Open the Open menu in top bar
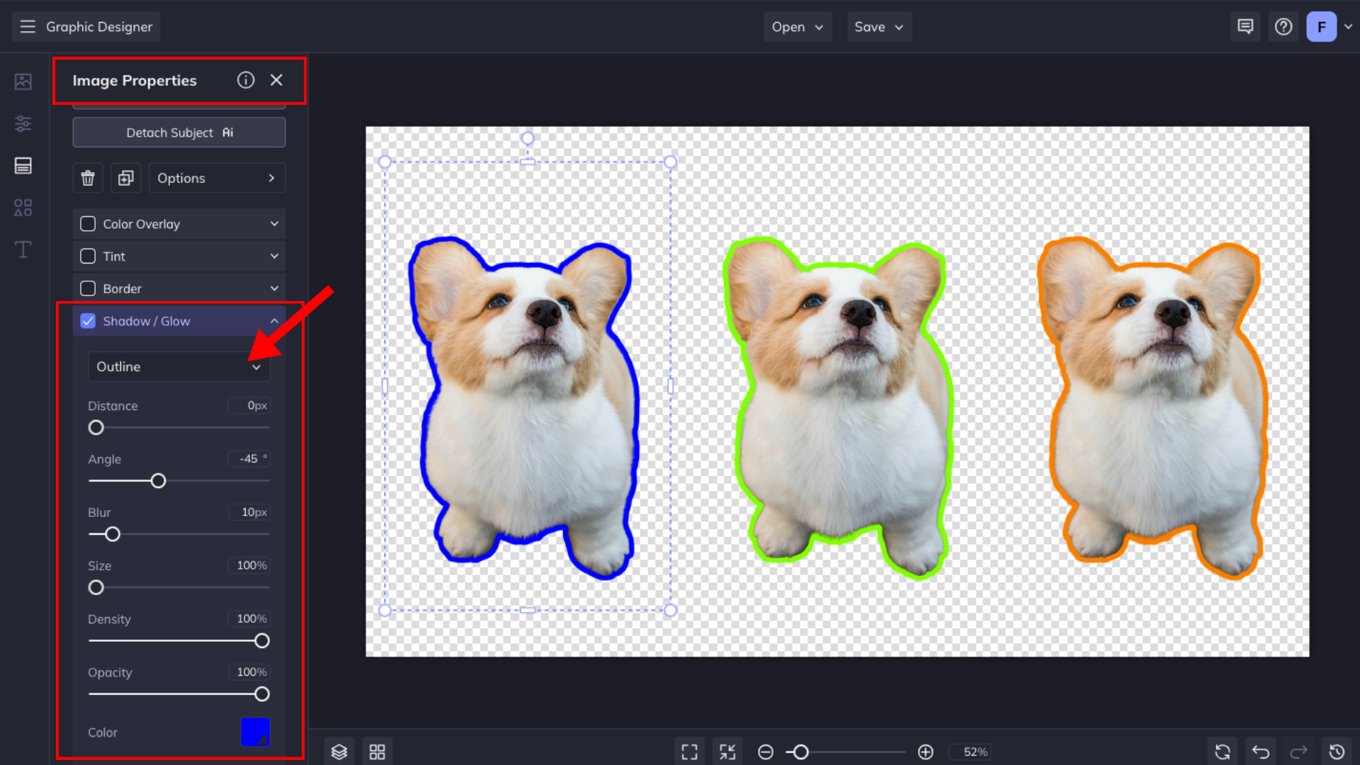The image size is (1360, 765). (797, 27)
